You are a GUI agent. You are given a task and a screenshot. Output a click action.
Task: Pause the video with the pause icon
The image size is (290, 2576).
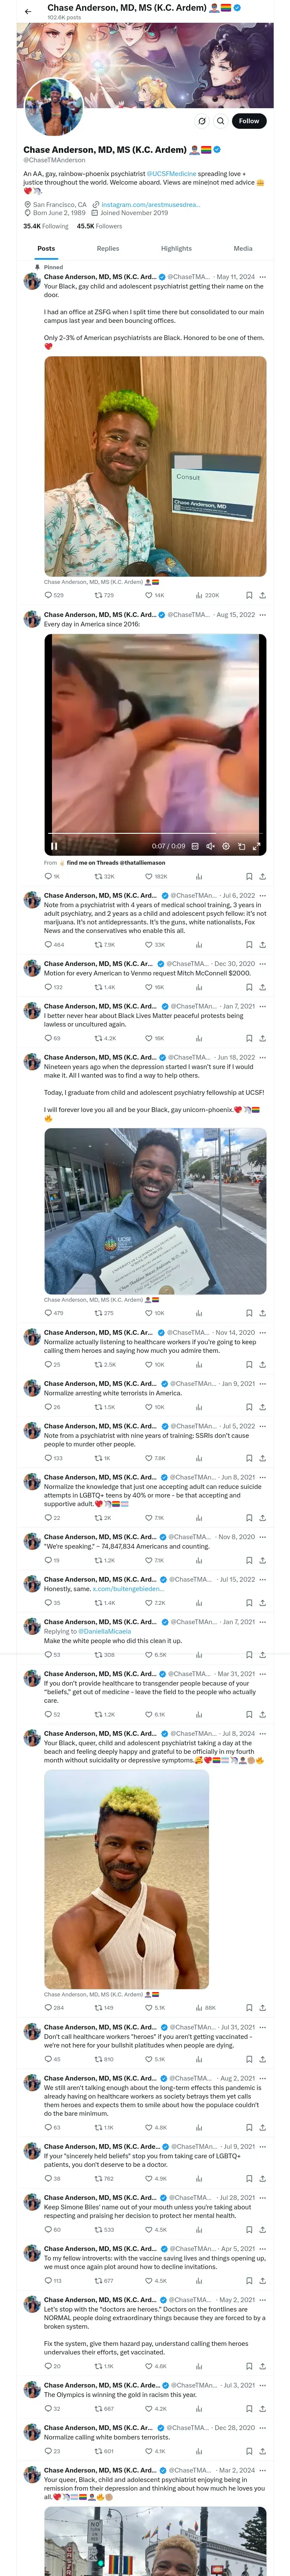point(54,846)
